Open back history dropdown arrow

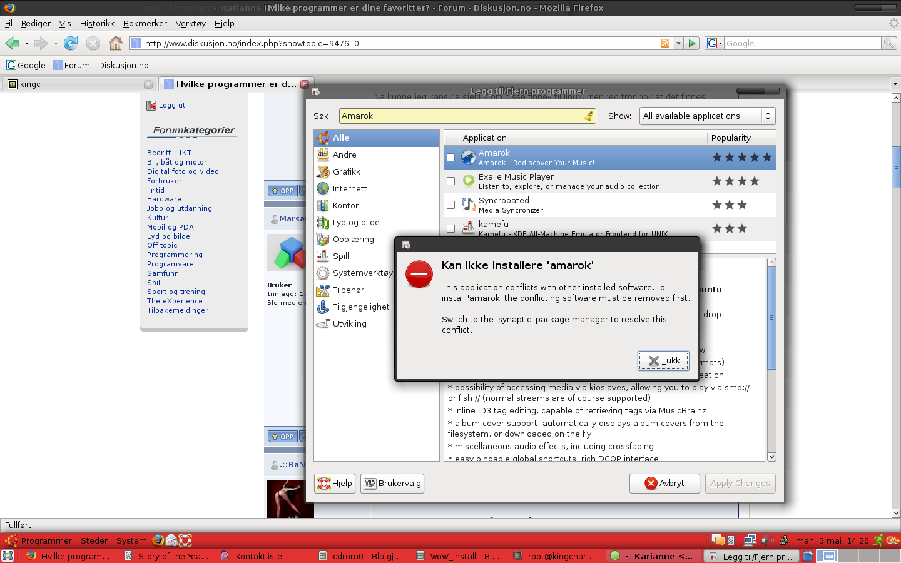(26, 44)
